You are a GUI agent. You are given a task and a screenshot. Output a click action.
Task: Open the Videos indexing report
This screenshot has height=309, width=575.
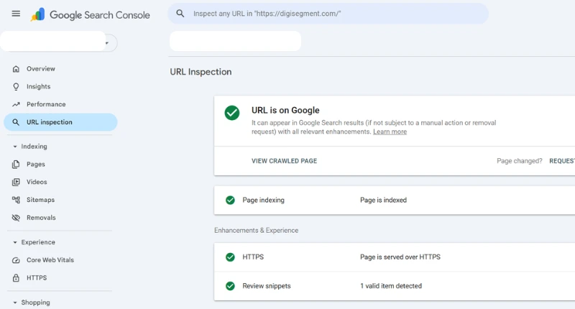point(37,183)
